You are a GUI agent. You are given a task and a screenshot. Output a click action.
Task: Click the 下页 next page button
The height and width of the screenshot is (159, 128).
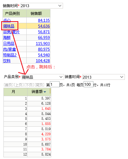pyautogui.click(x=29, y=85)
